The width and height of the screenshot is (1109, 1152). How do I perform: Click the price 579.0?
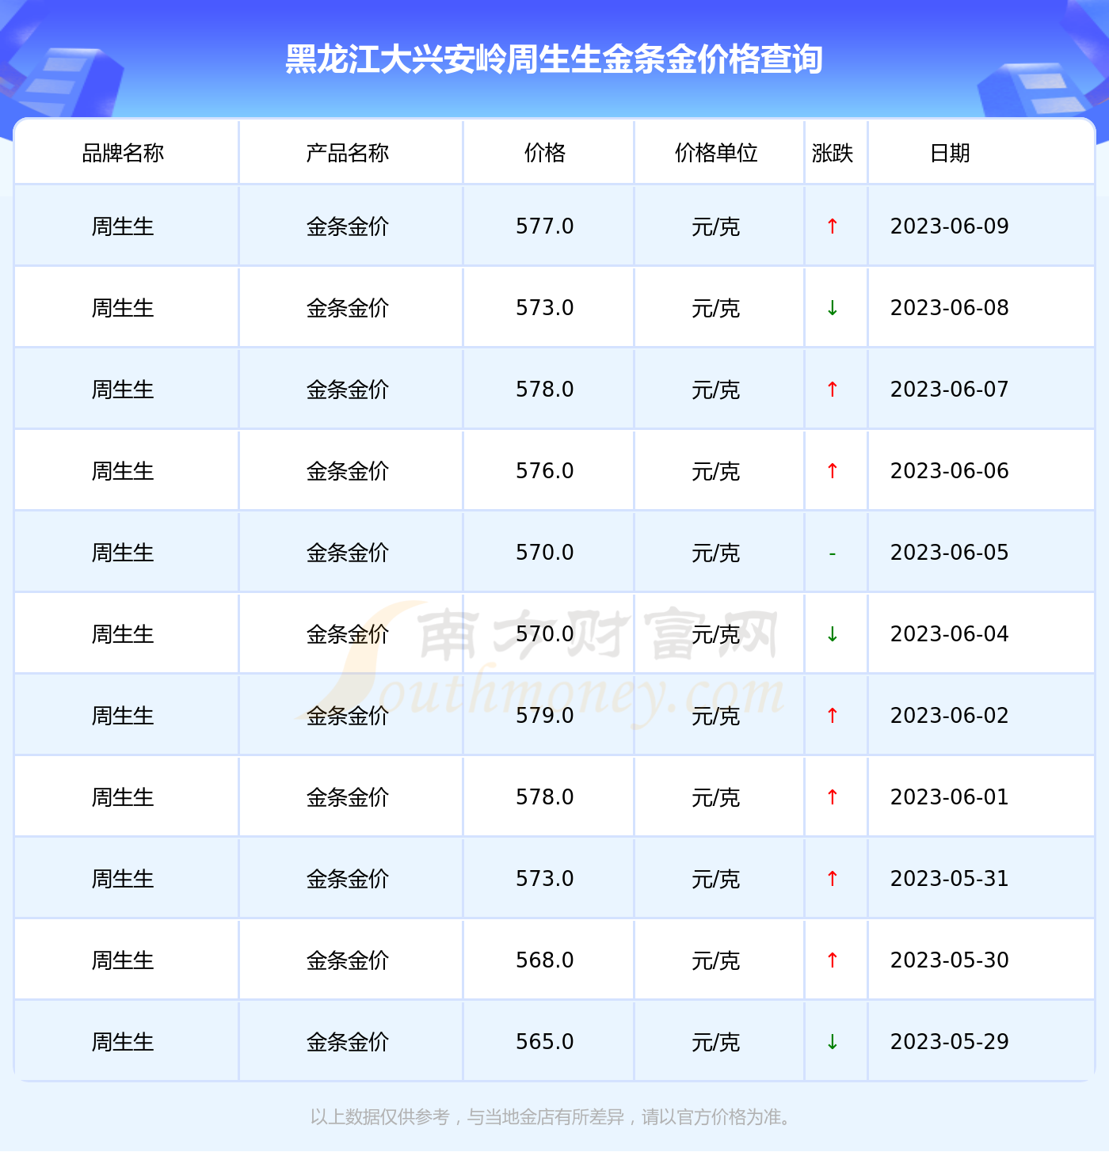click(545, 716)
